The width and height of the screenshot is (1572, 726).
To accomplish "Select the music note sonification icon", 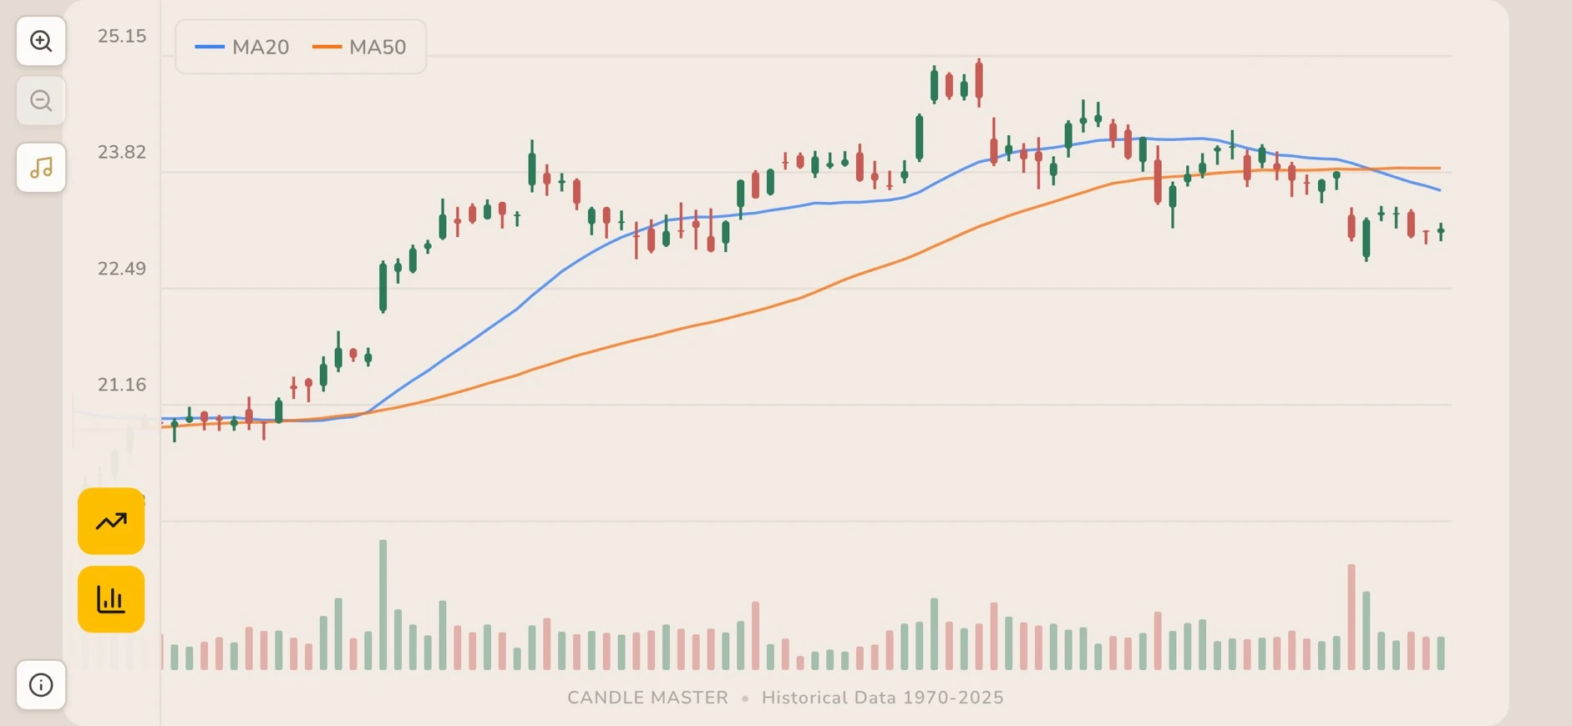I will 40,168.
